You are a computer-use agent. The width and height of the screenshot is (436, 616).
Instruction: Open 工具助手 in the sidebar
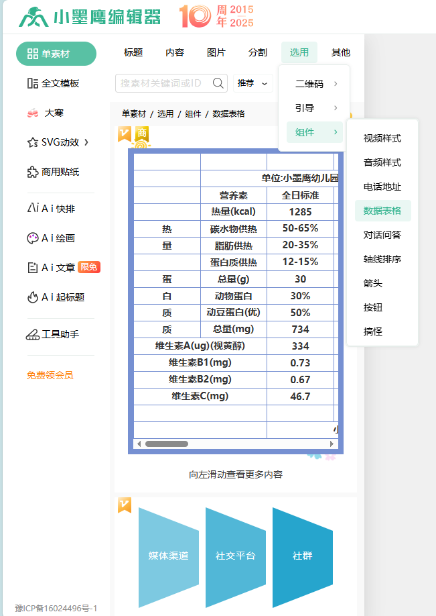click(53, 334)
